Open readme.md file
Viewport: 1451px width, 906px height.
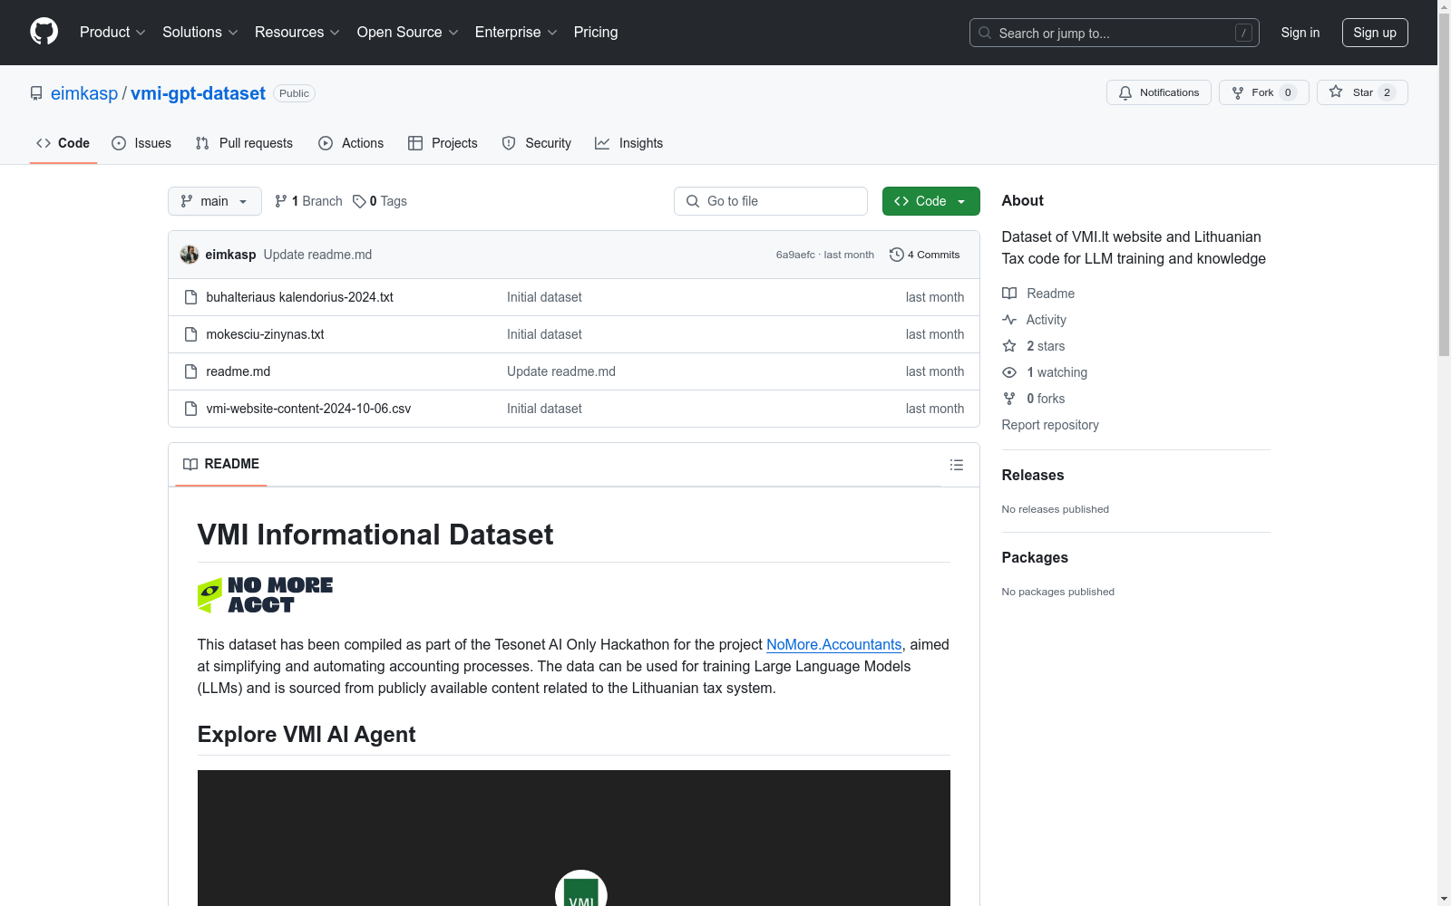tap(239, 371)
